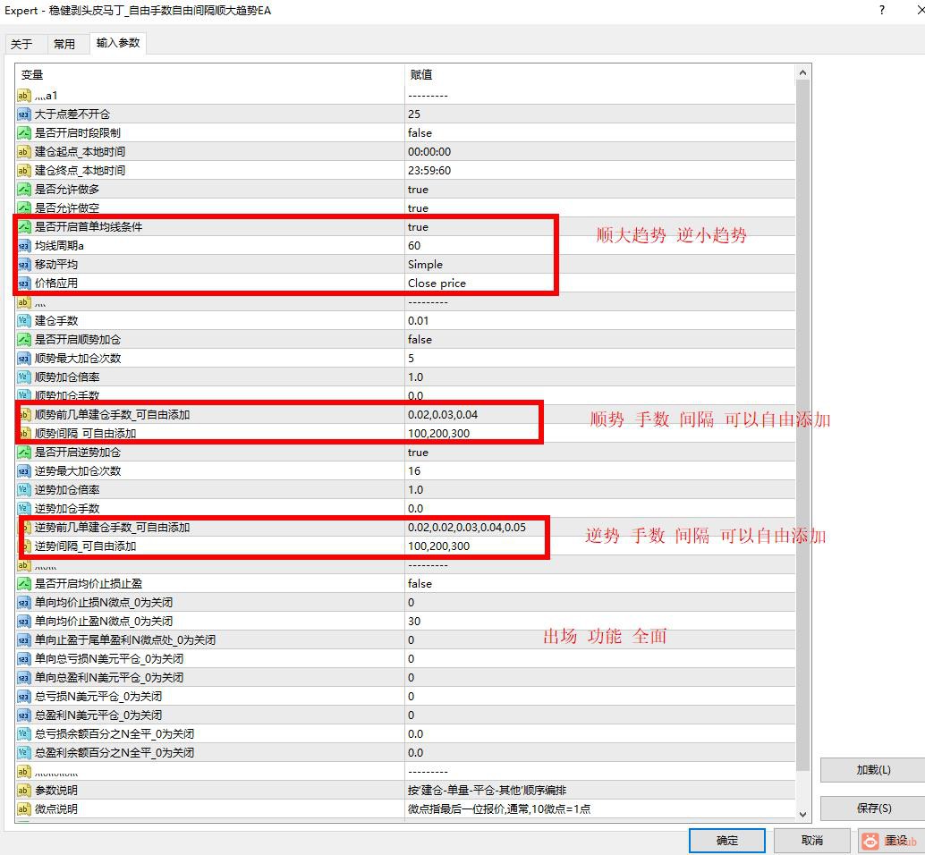Screen dimensions: 925x855
Task: Click the integer icon beside 逆势最大加仓次数
Action: 23,471
